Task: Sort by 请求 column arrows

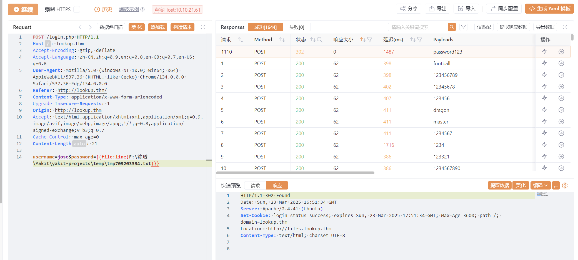Action: 241,40
